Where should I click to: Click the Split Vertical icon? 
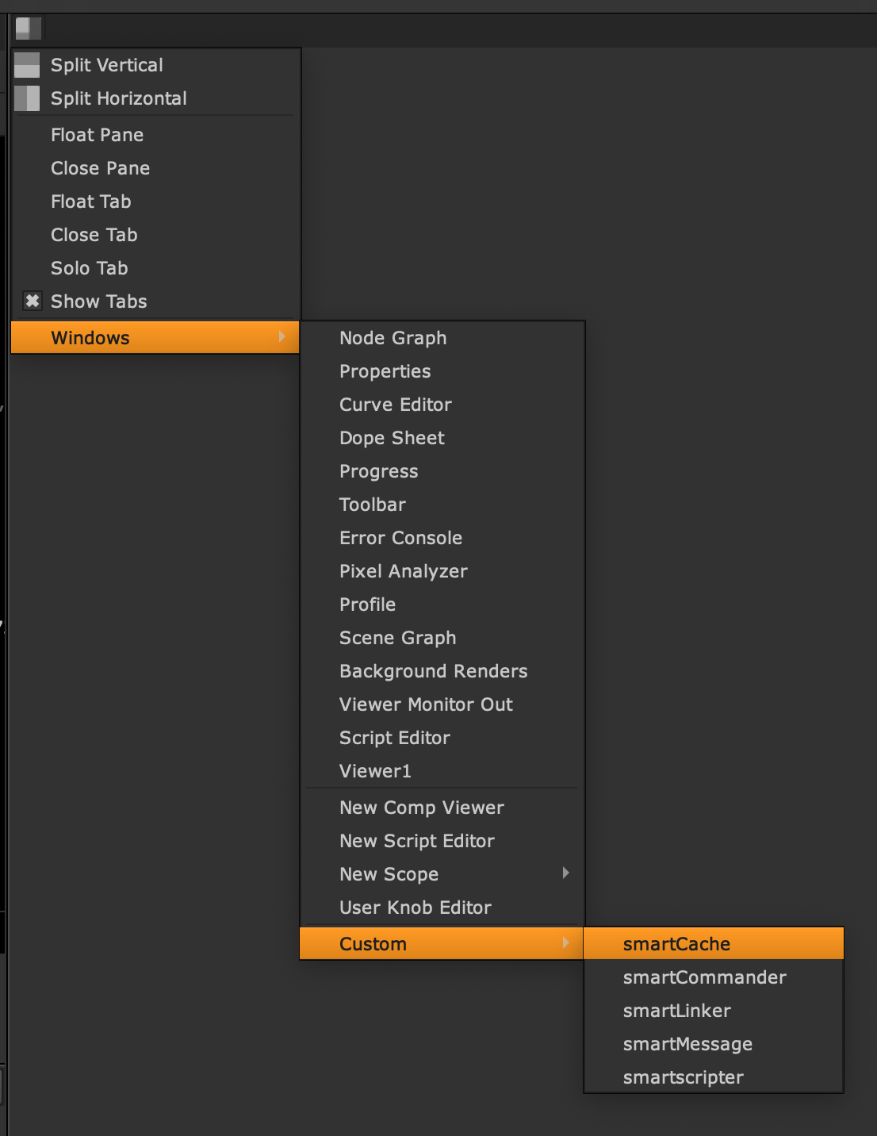(x=27, y=65)
